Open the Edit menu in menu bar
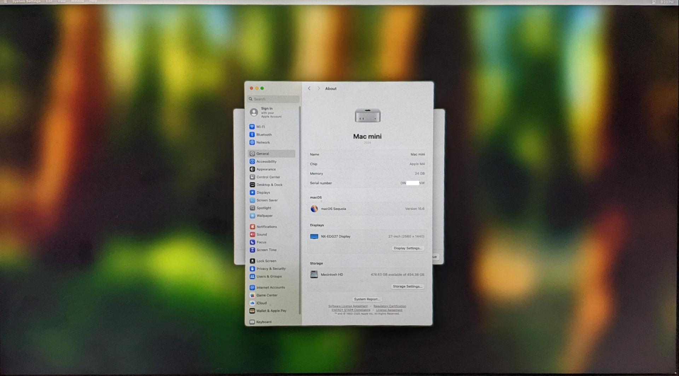Screen dimensions: 679x376 coord(49,1)
